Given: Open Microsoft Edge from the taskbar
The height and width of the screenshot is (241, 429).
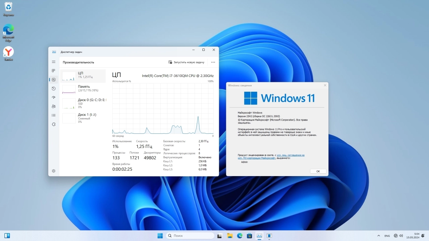Looking at the screenshot, I should pos(240,236).
